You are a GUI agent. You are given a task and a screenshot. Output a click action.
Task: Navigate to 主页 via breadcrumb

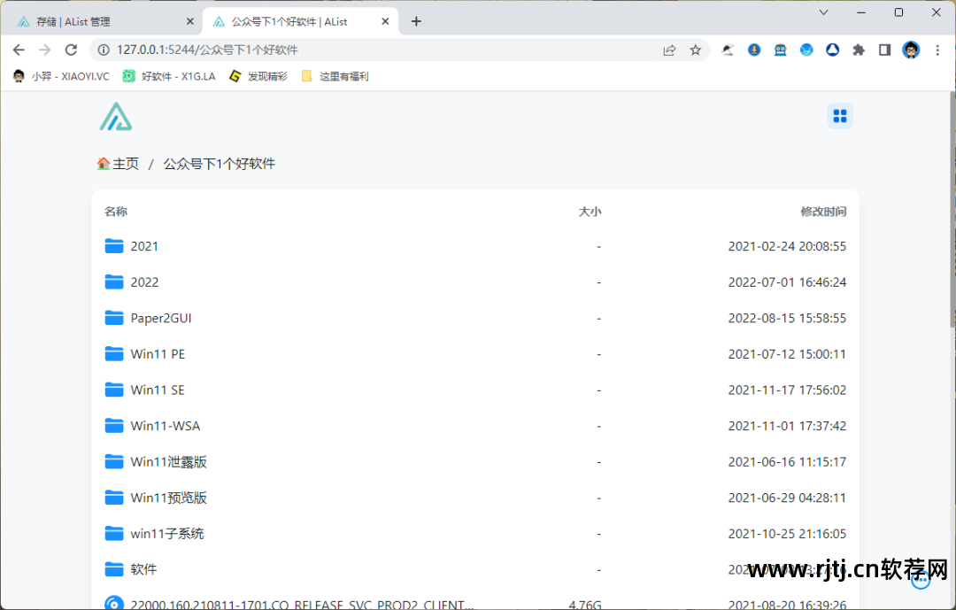(124, 164)
